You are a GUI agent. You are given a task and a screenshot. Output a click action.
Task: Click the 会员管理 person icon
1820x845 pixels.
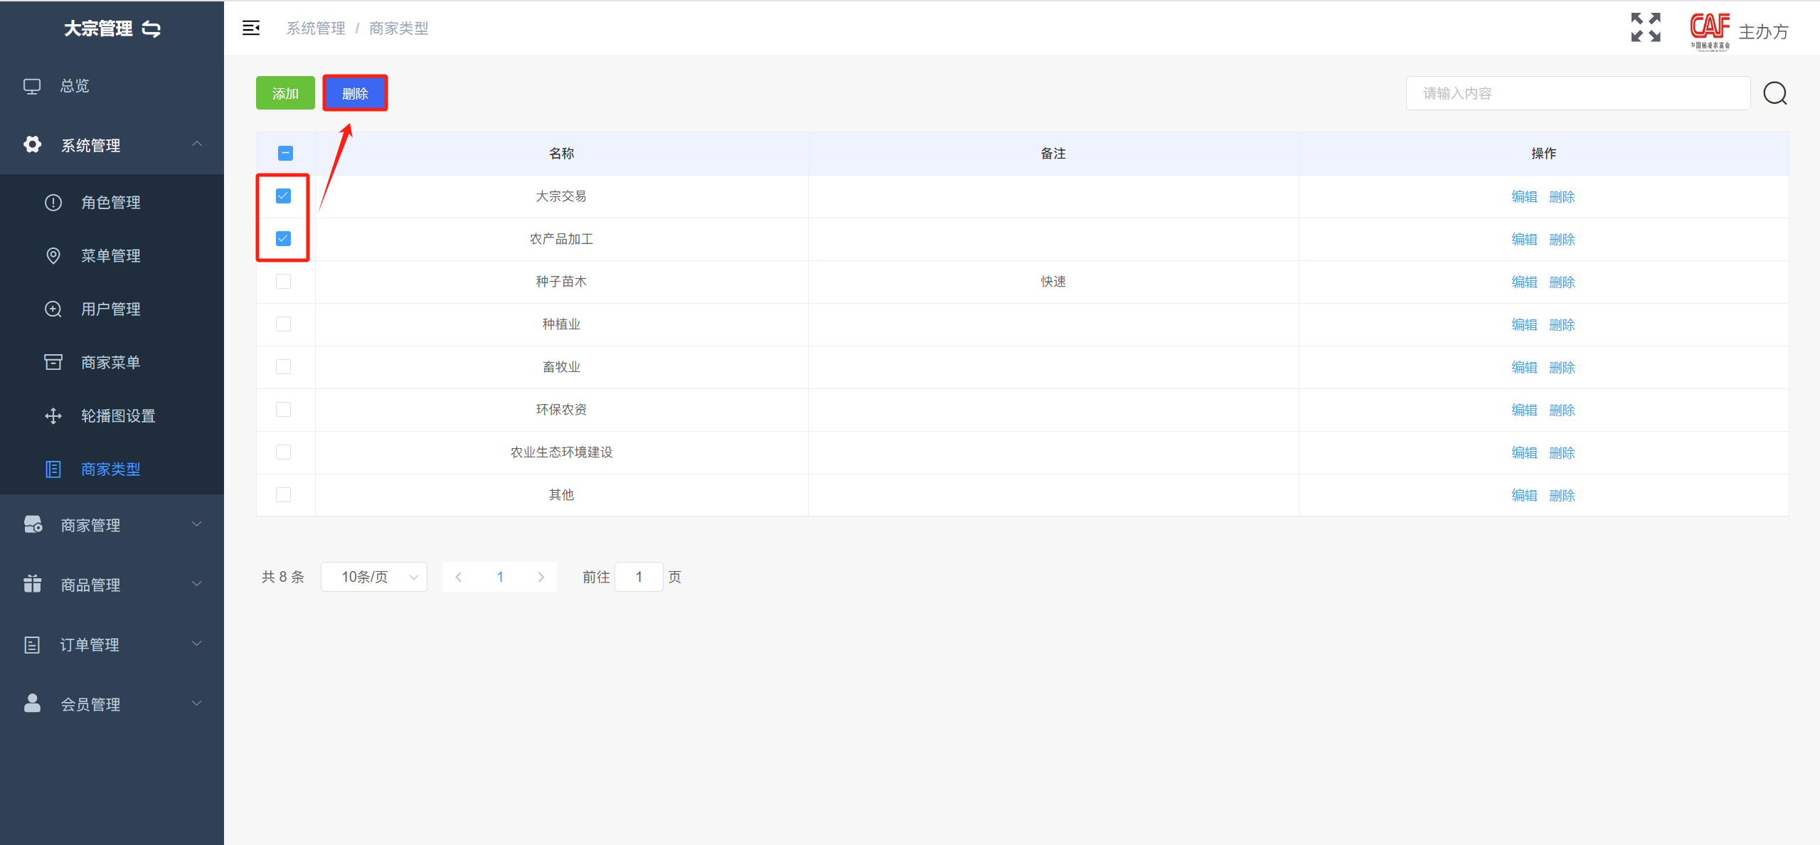coord(32,703)
